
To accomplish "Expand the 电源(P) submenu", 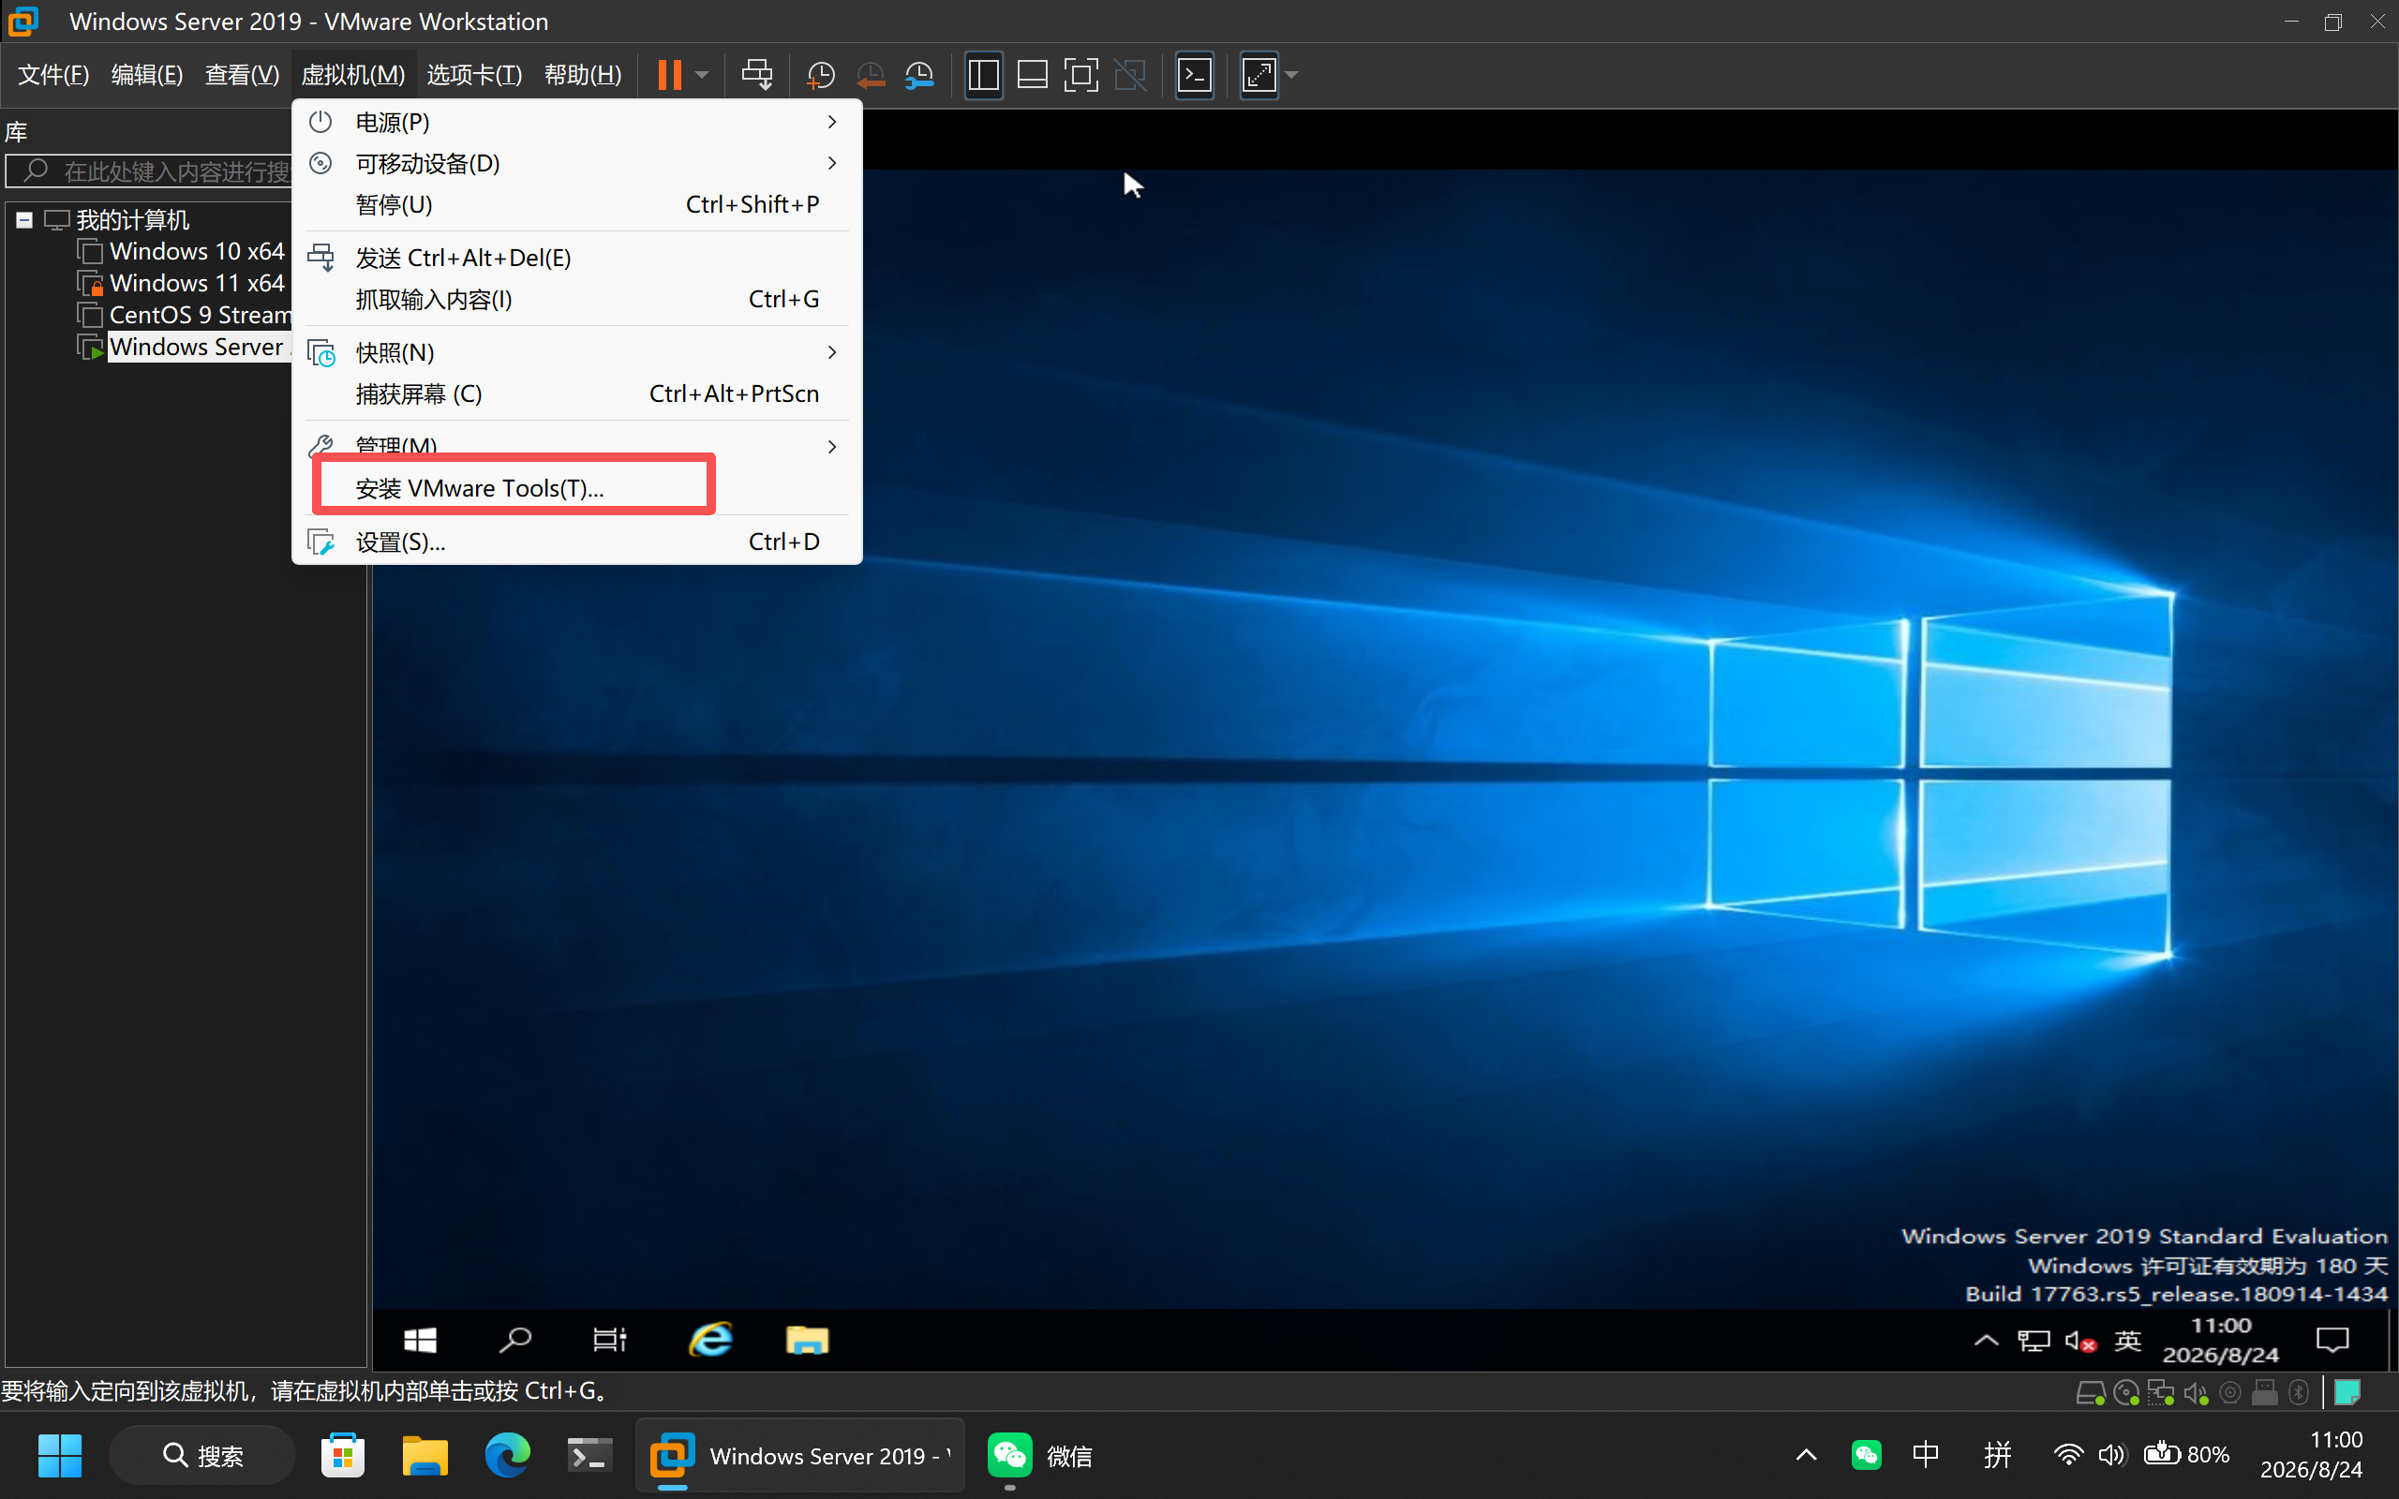I will click(x=577, y=122).
